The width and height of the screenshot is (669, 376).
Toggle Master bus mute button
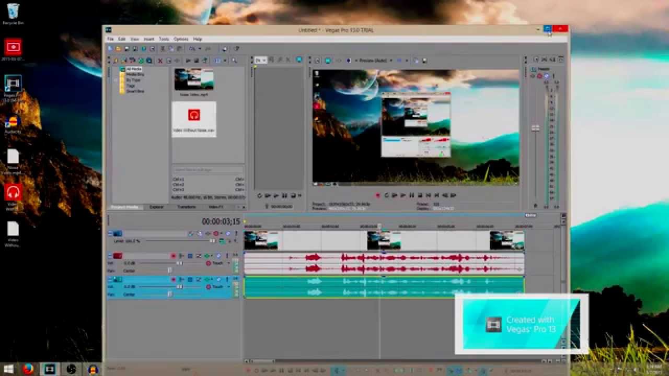[547, 76]
